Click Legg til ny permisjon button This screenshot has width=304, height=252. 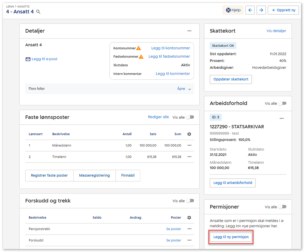(x=231, y=237)
